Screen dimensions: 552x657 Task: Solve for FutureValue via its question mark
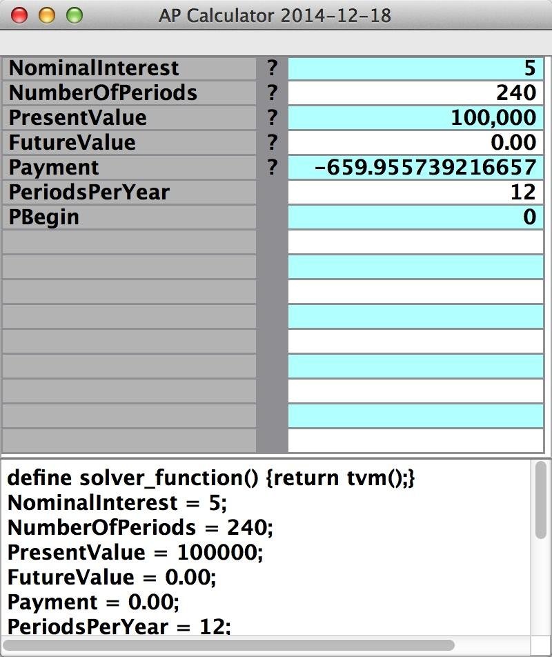tap(273, 142)
